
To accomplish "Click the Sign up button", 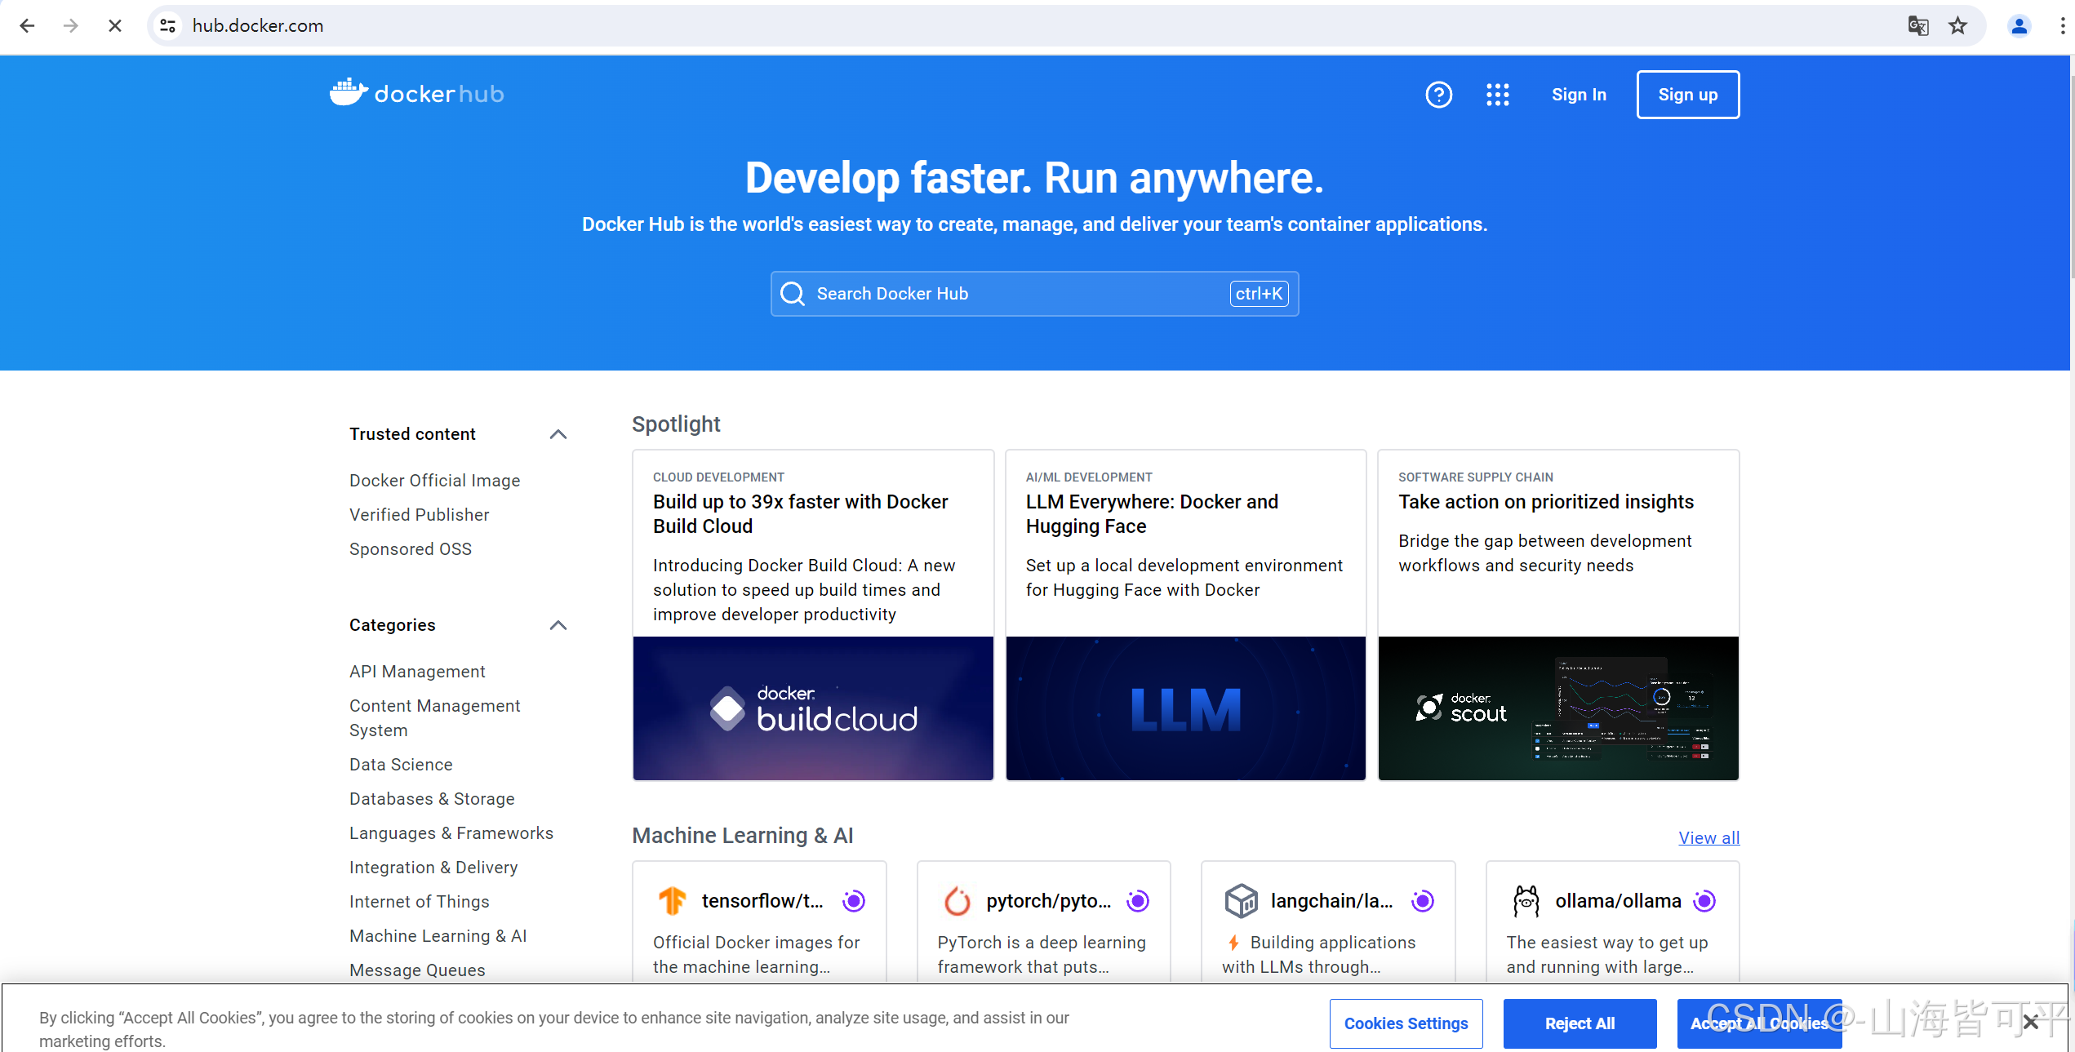I will [x=1687, y=95].
